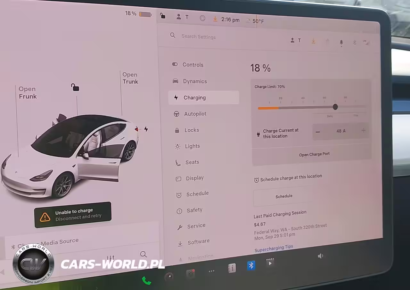Tap the phone icon in bottom dock
This screenshot has width=410, height=290.
click(x=146, y=280)
